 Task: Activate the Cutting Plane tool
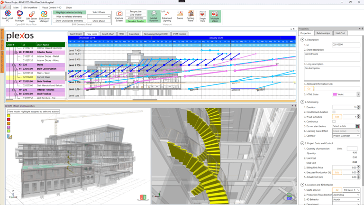[191, 16]
